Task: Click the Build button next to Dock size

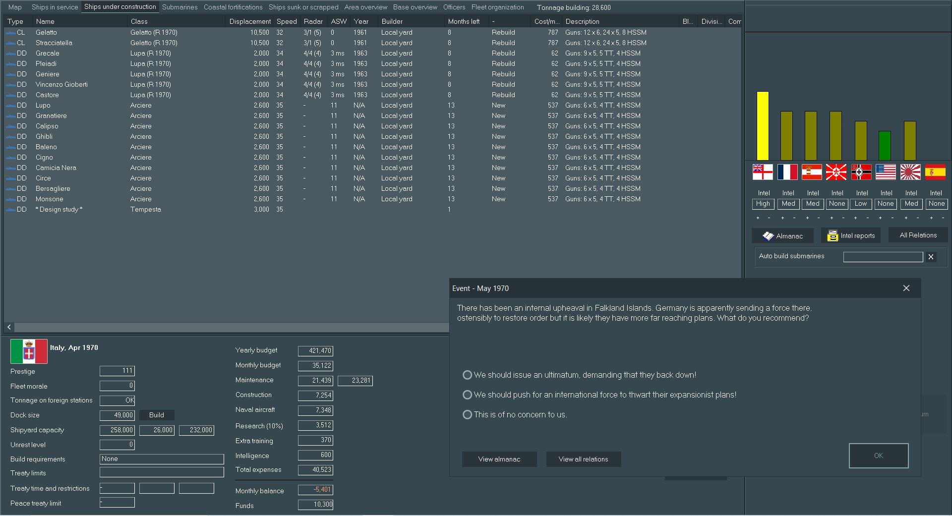Action: (157, 415)
